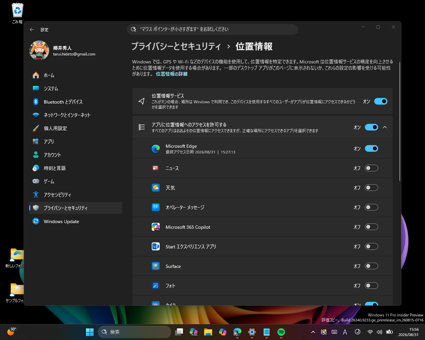
Task: Enable location toggle for Start エクスペリエンス アプリ
Action: [372, 246]
